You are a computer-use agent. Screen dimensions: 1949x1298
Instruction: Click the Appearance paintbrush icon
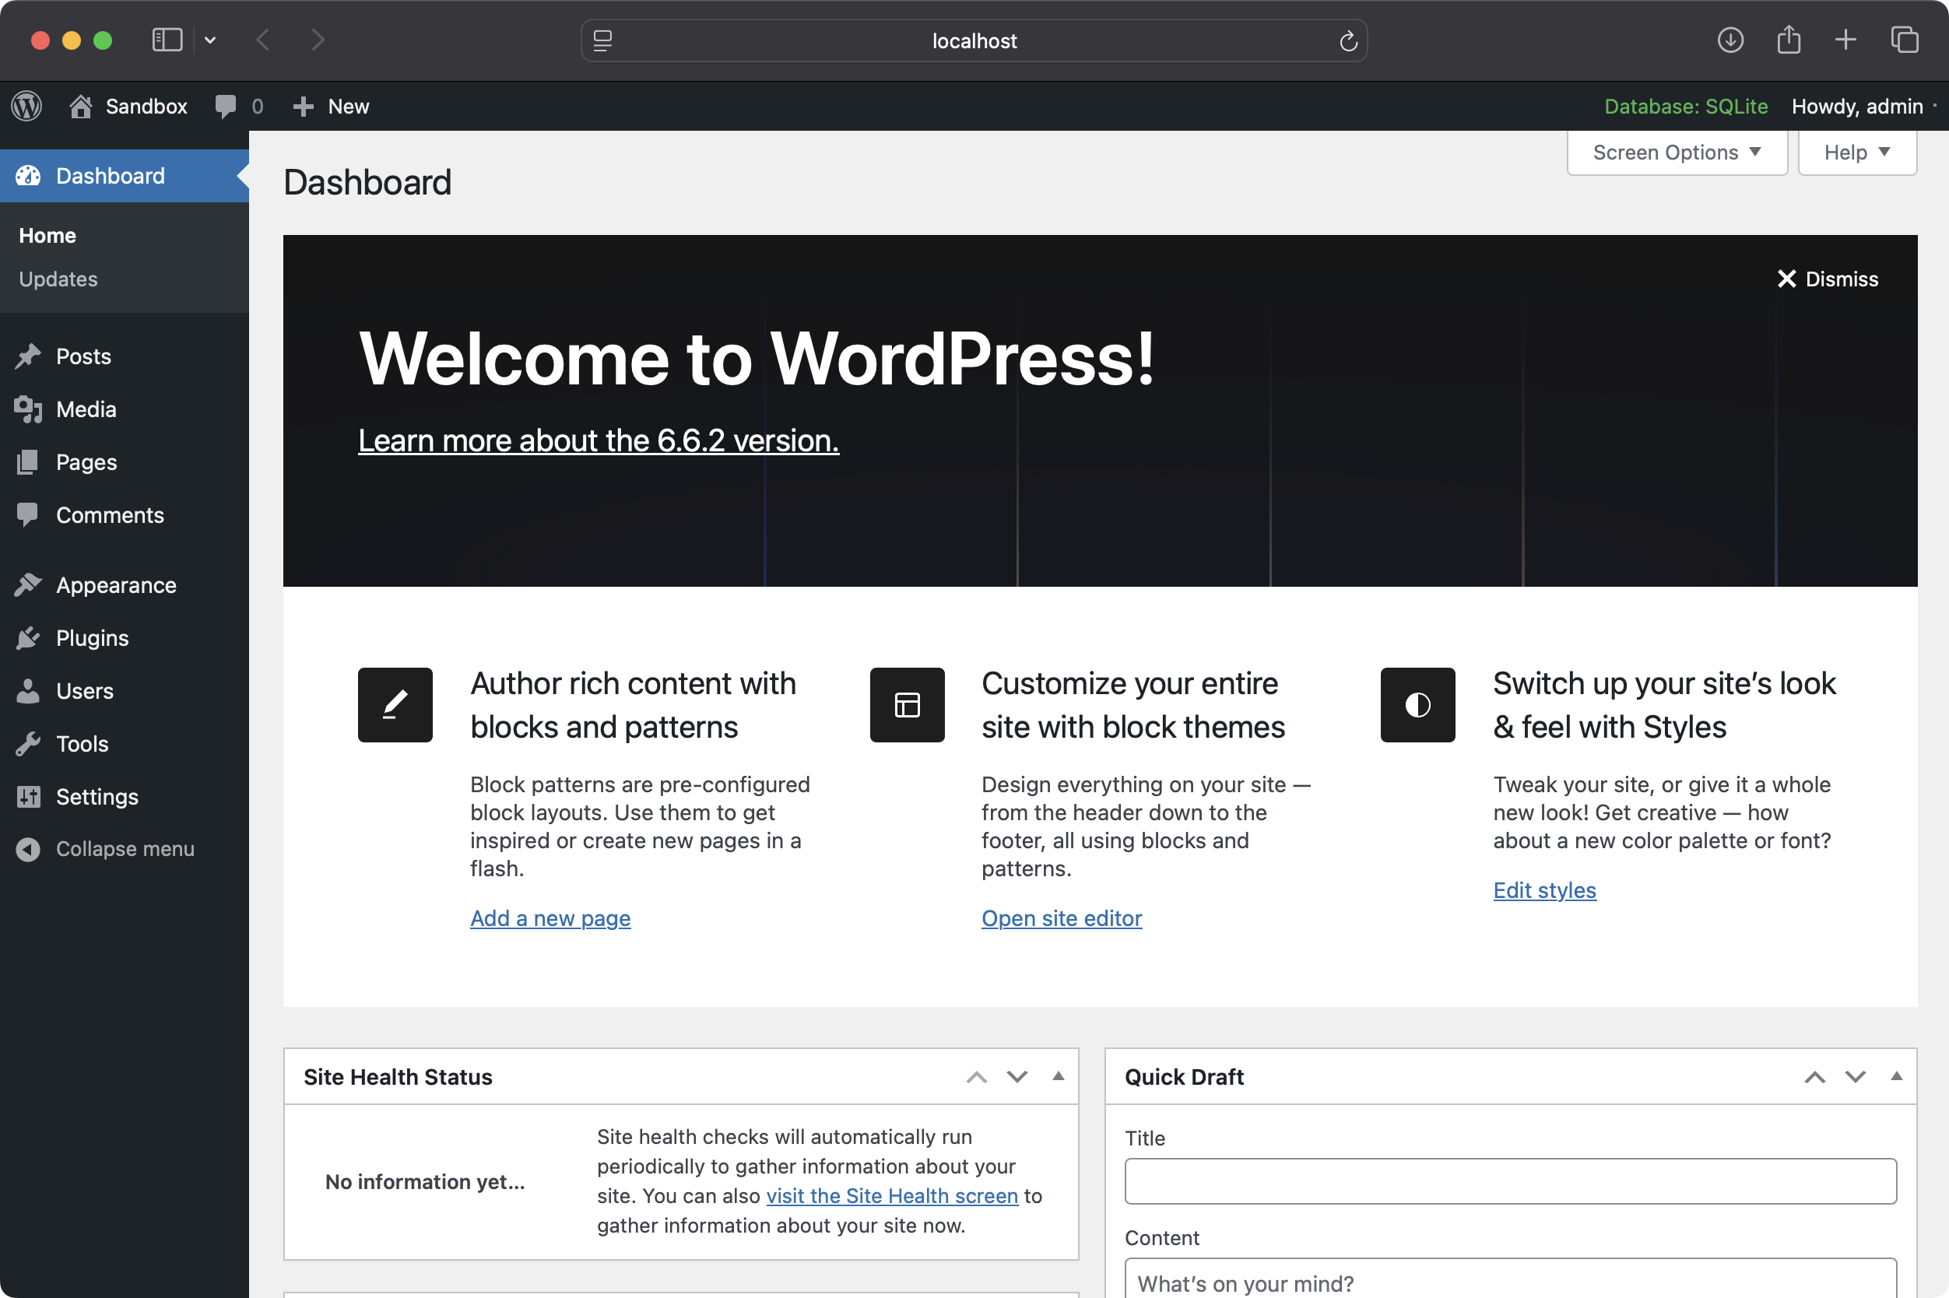[28, 584]
